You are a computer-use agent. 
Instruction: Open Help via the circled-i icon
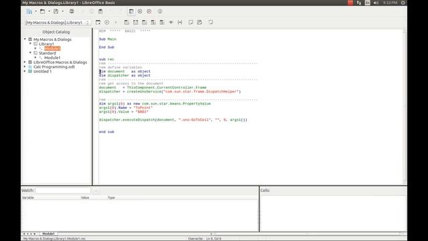coord(160,11)
